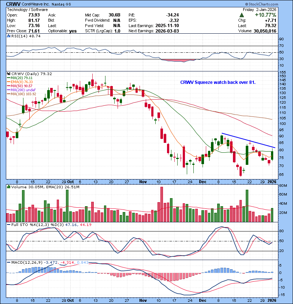This screenshot has width=293, height=304.
Task: Click the RSI(14) line indicator icon
Action: tap(8, 36)
